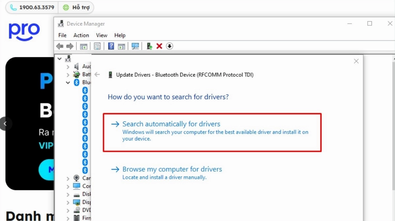Open the Properties toolbar icon
Image resolution: width=395 pixels, height=221 pixels.
tap(97, 46)
